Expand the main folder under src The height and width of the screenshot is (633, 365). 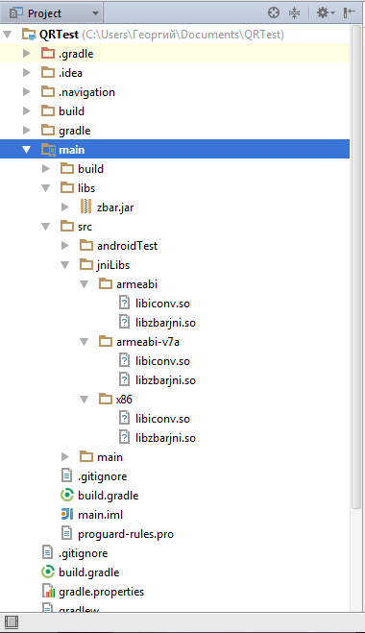[65, 457]
